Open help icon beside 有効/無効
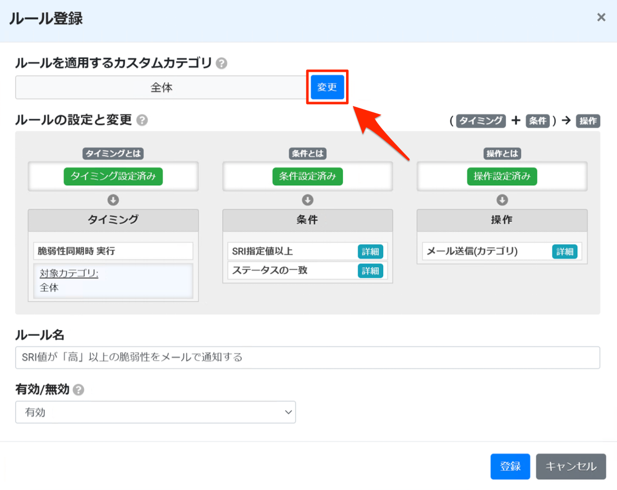The image size is (617, 490). [x=79, y=390]
